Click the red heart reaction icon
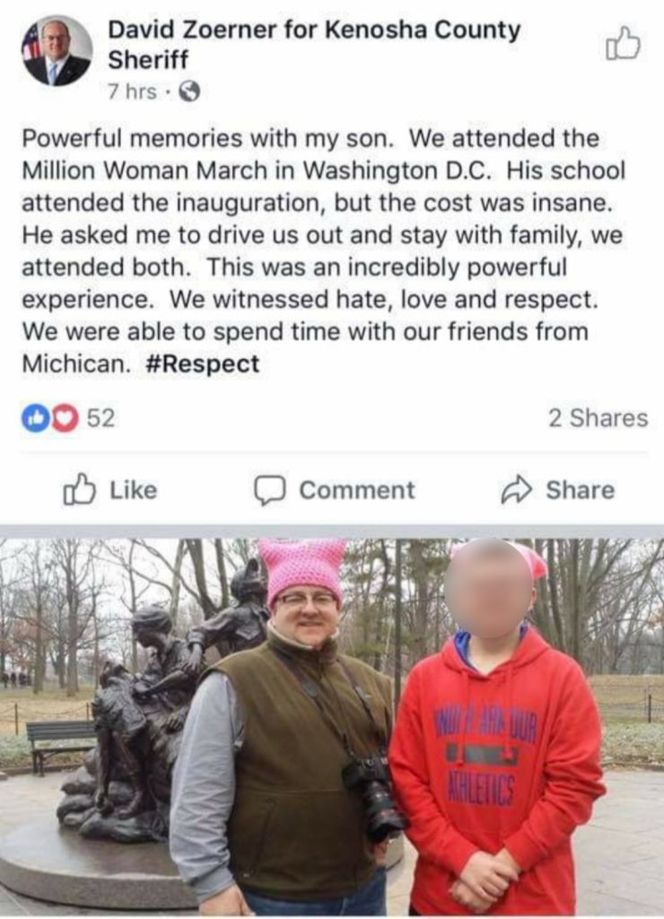 (65, 418)
